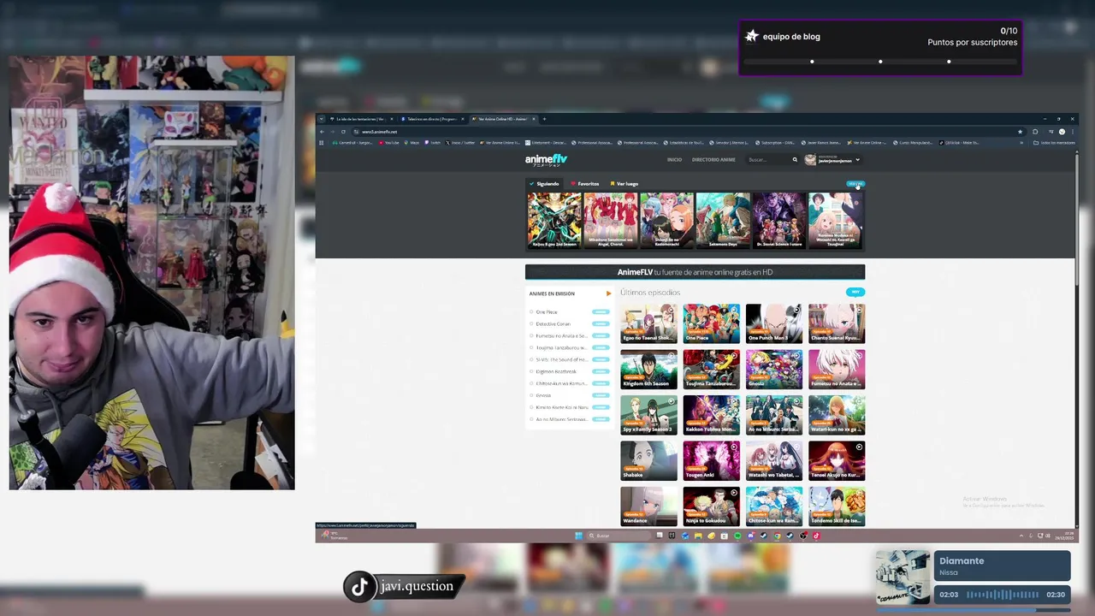Screen dimensions: 1095x616
Task: Click the status badge beside Detective Conan
Action: pyautogui.click(x=601, y=324)
